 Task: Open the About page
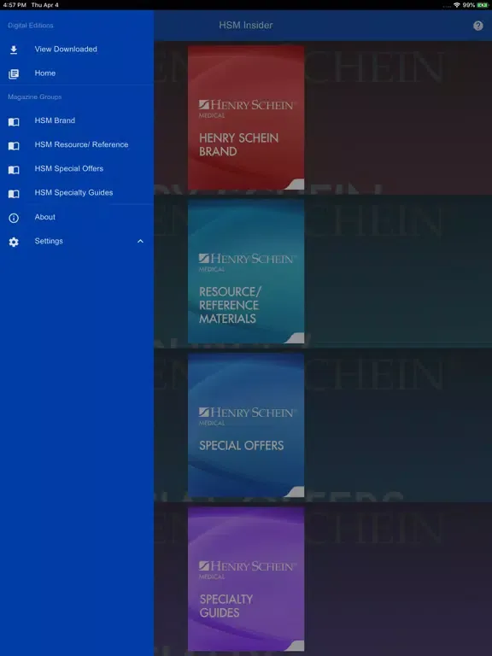pyautogui.click(x=77, y=217)
